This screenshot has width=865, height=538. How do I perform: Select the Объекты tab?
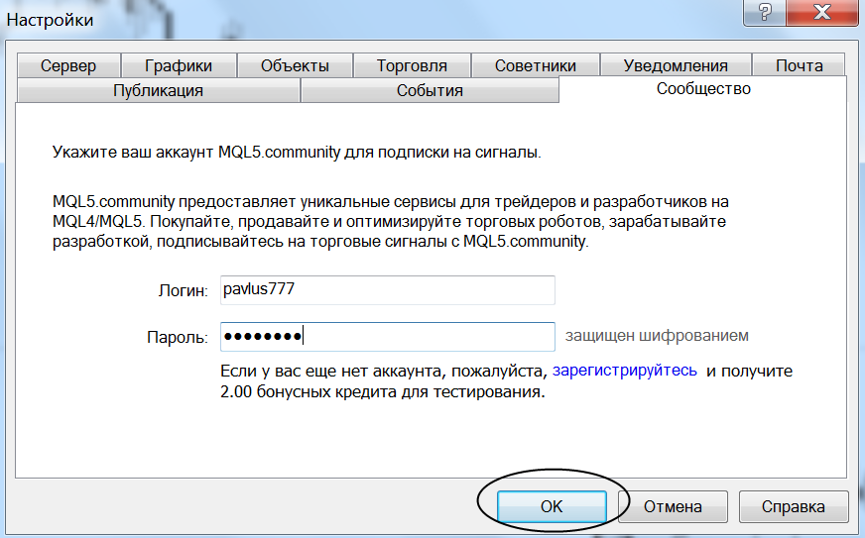tap(295, 65)
